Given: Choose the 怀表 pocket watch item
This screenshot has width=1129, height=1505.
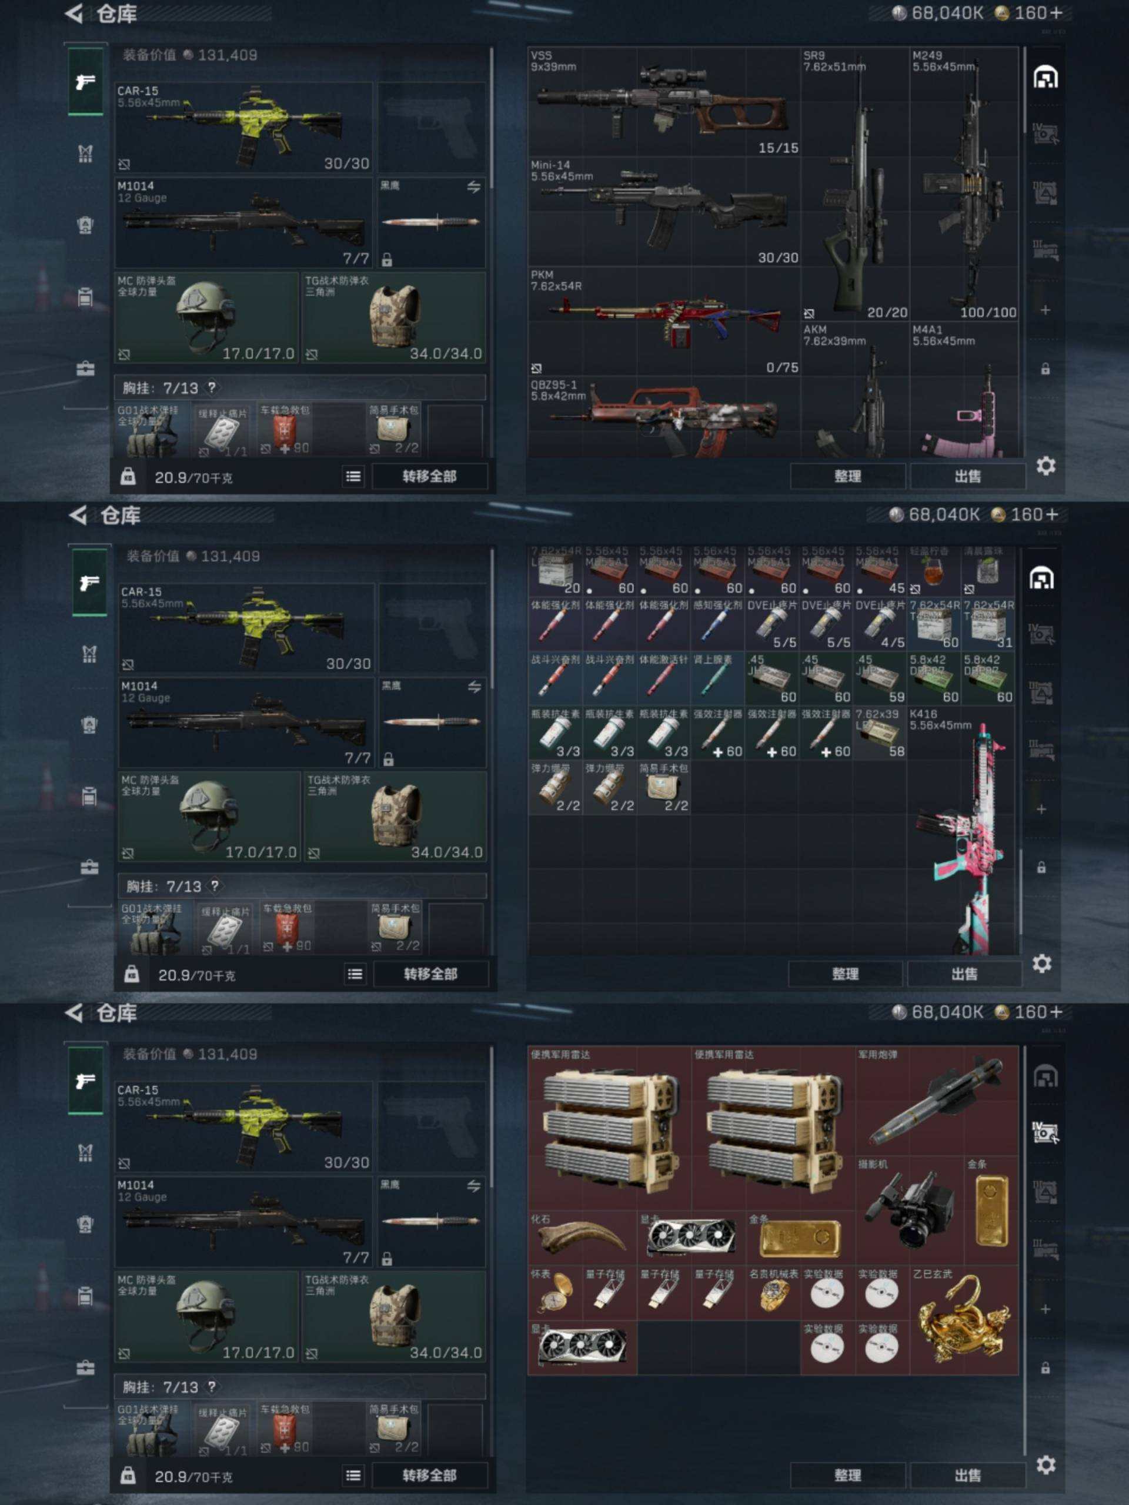Looking at the screenshot, I should [x=555, y=1293].
